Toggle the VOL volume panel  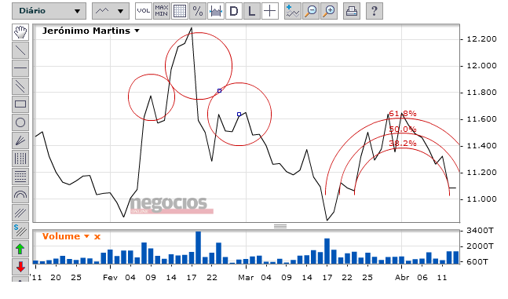pyautogui.click(x=143, y=11)
